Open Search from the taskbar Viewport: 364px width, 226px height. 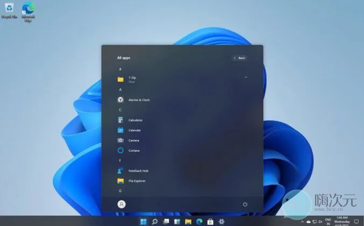pos(155,222)
